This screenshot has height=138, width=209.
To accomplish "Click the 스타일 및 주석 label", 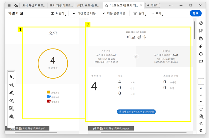I will (171, 76).
